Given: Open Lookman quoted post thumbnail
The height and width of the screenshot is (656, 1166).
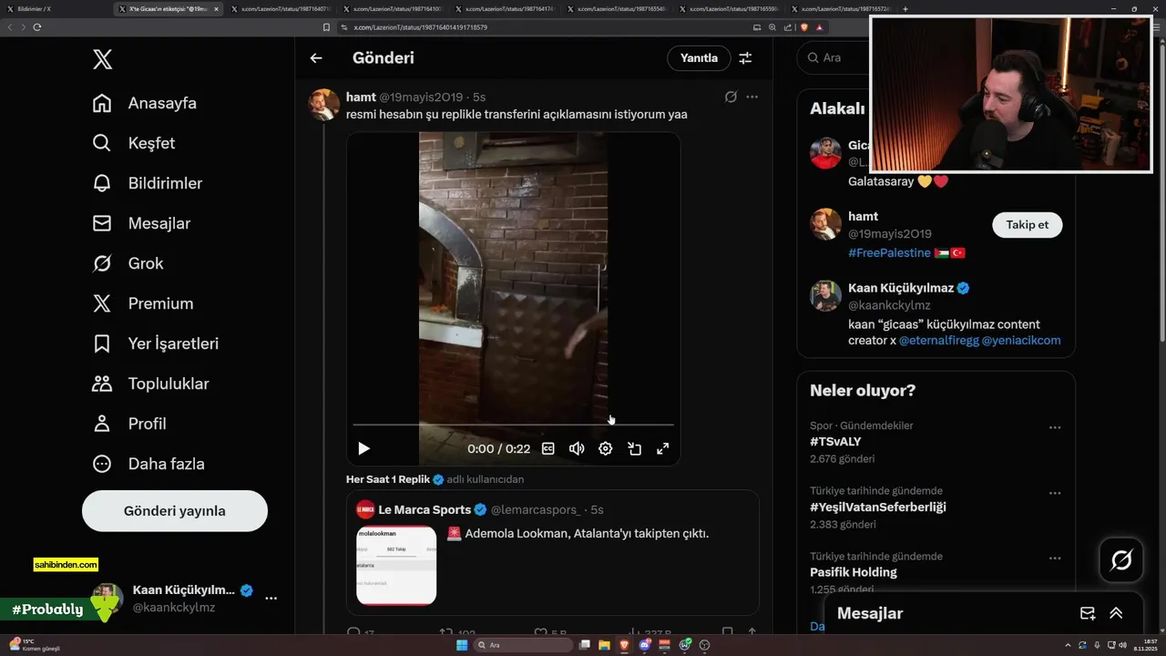Looking at the screenshot, I should click(x=396, y=565).
